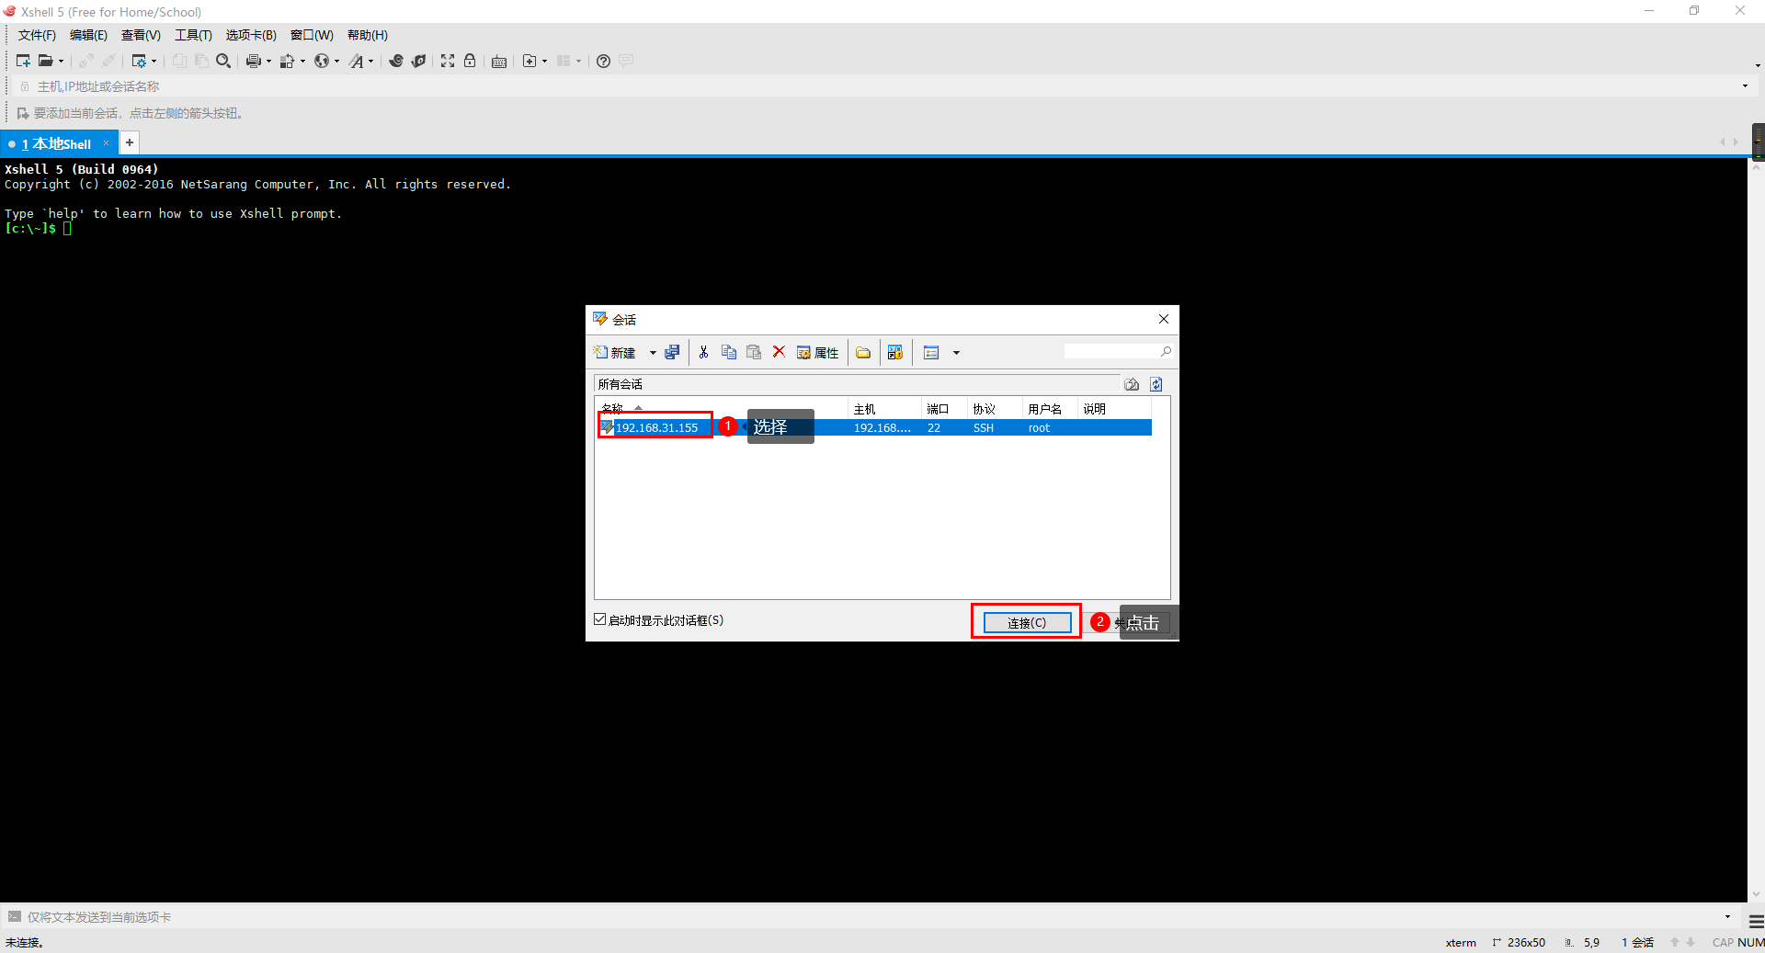Click the 主机,IP地址或会话名称 address field
The image size is (1765, 953).
tap(882, 86)
